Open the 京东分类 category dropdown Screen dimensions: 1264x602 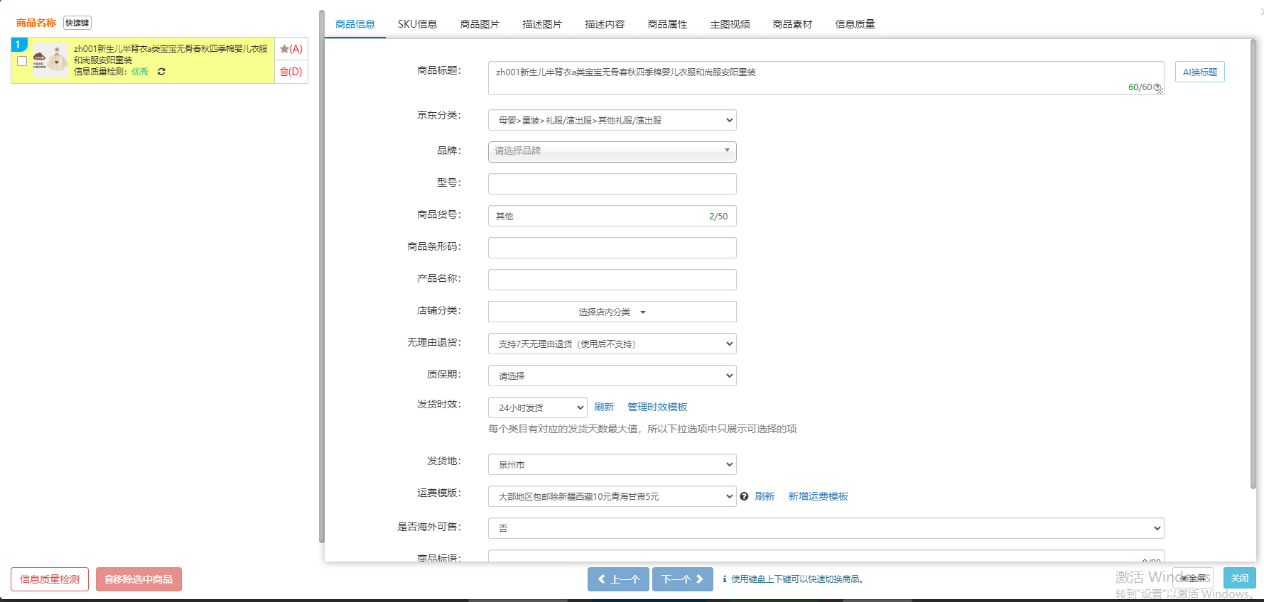612,120
